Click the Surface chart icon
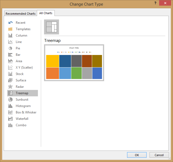This screenshot has width=173, height=162. pyautogui.click(x=10, y=80)
